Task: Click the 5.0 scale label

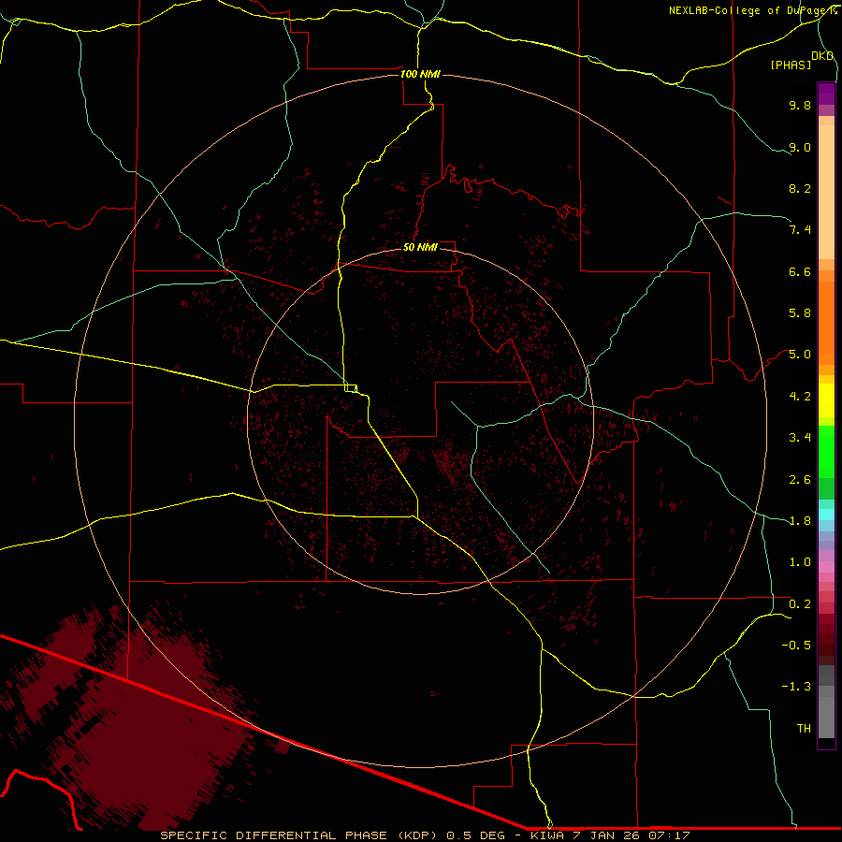Action: point(800,355)
